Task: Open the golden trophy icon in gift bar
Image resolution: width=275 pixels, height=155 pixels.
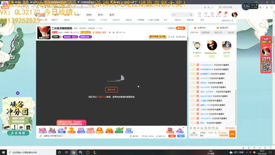Action: pyautogui.click(x=71, y=130)
